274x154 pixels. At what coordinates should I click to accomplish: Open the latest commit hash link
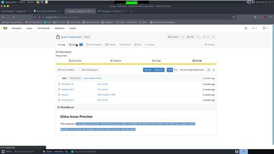pos(75,78)
